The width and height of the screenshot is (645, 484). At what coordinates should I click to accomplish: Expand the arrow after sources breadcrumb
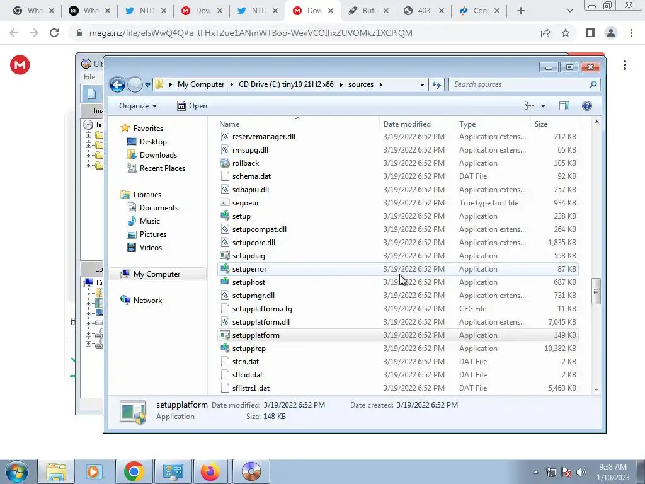click(381, 84)
